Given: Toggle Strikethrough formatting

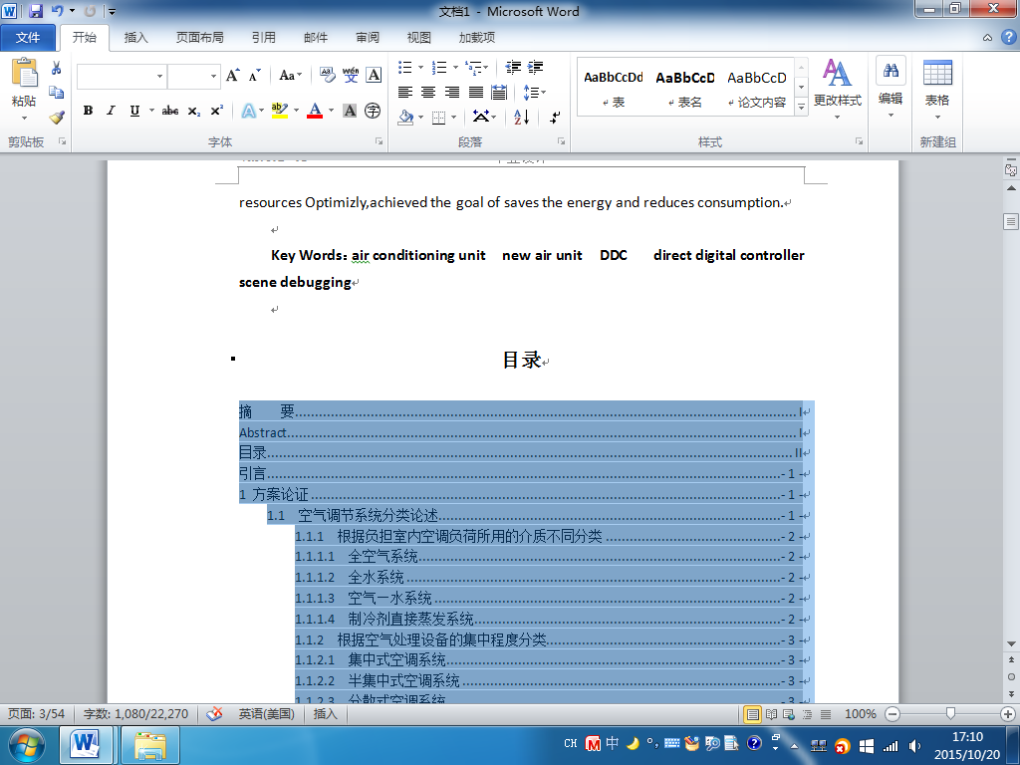Looking at the screenshot, I should pos(169,111).
